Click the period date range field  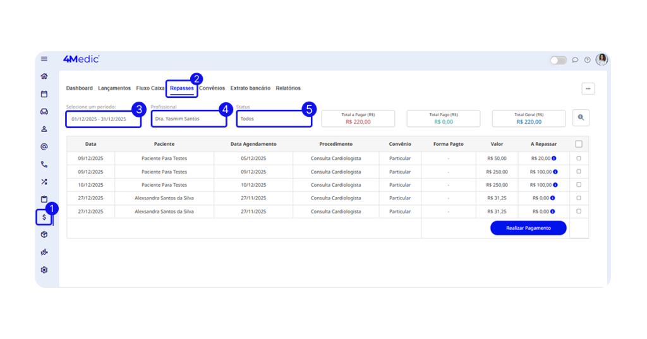(103, 119)
